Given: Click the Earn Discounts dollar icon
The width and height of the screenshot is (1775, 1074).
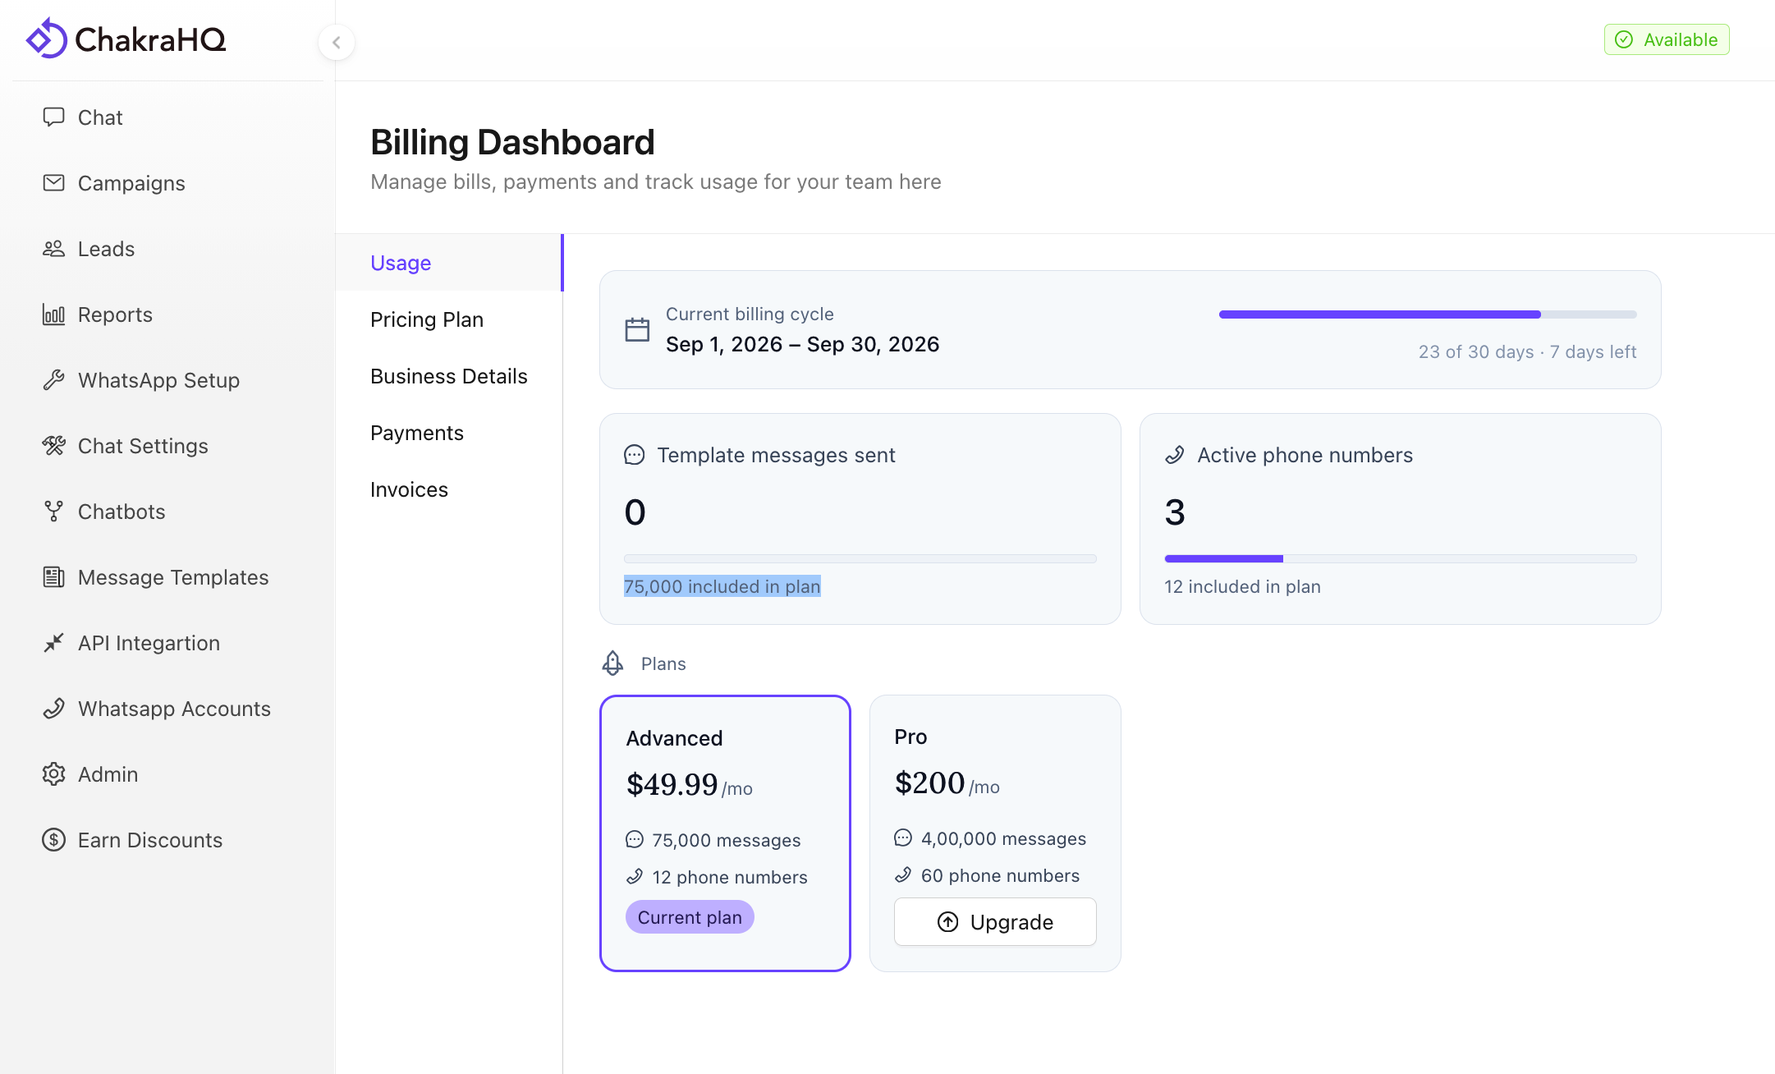Looking at the screenshot, I should [53, 839].
